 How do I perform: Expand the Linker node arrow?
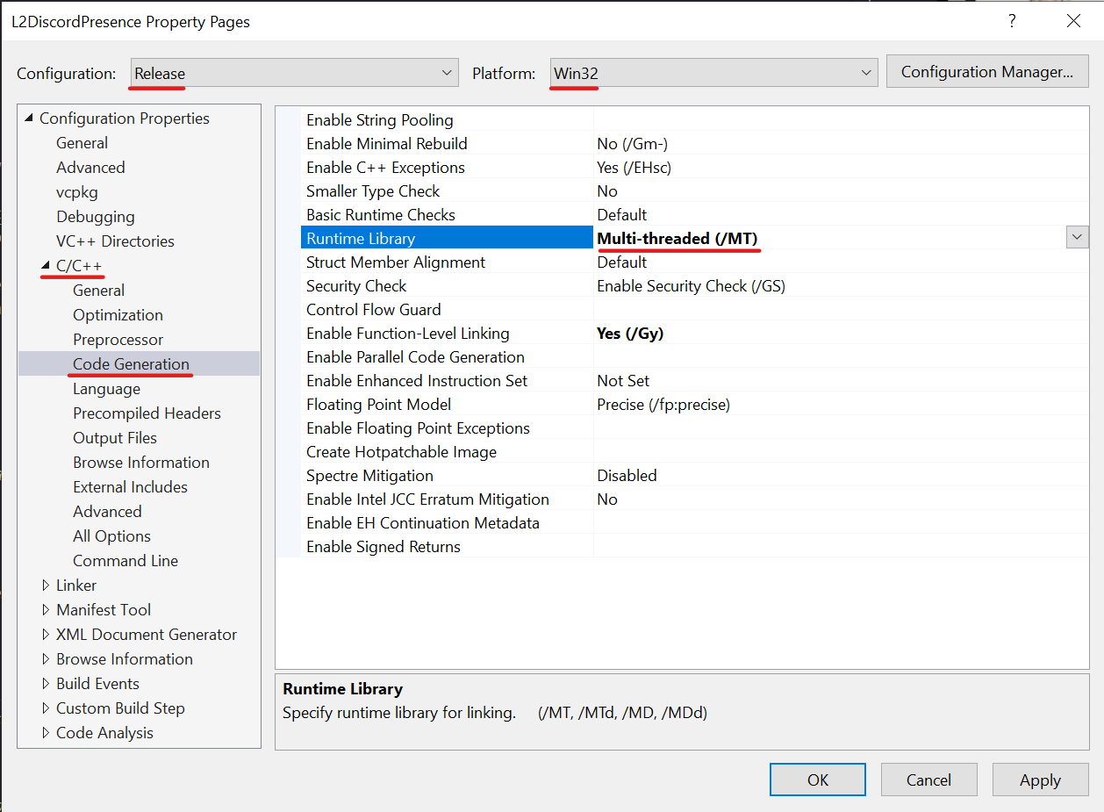[46, 585]
